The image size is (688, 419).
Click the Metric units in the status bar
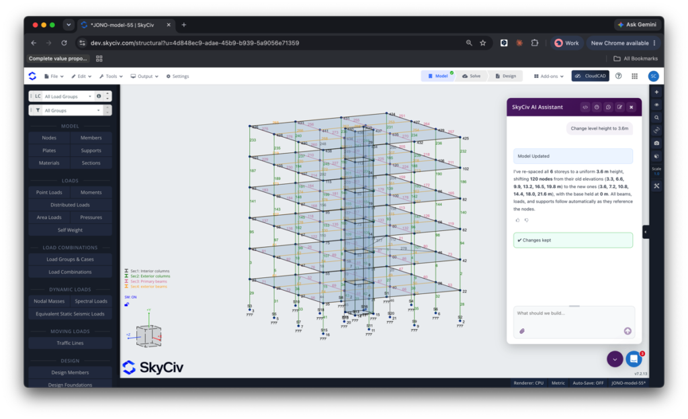558,383
